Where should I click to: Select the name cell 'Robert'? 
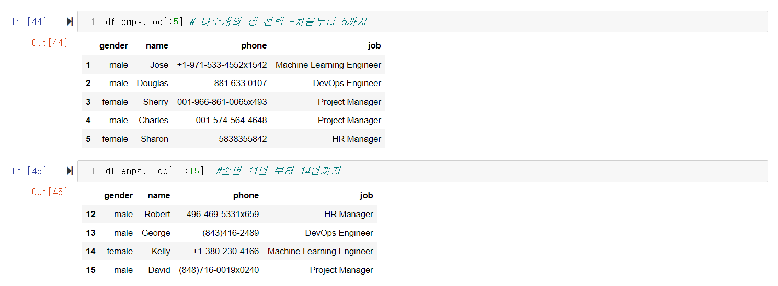coord(157,214)
